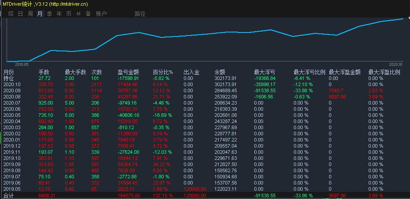The image size is (410, 199).
Task: Click deposit 120000.00 in the 2019.05 row
Action: click(195, 189)
